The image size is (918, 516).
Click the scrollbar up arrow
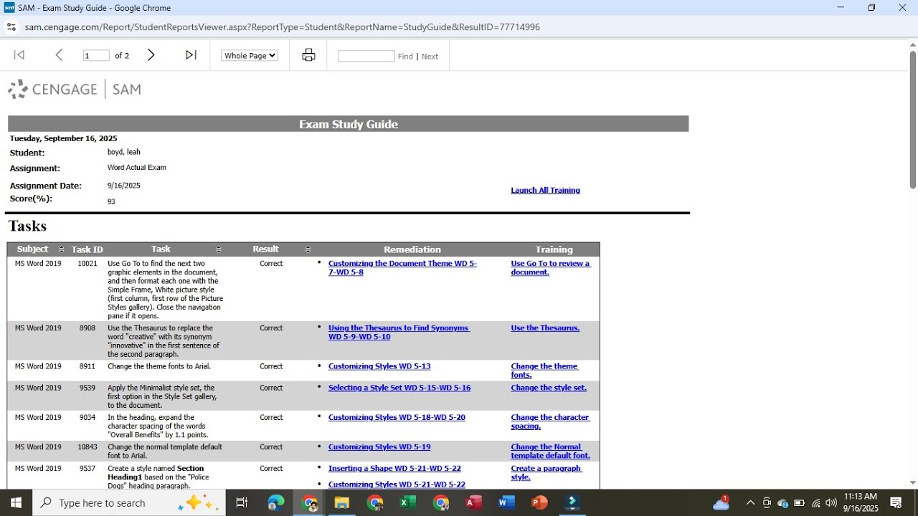(912, 44)
